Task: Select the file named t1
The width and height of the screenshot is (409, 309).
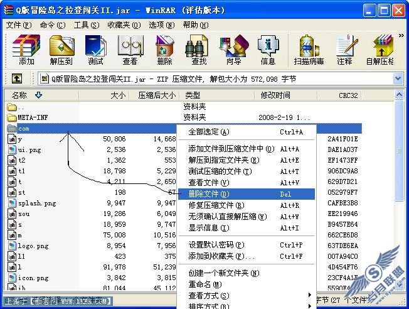Action: click(16, 171)
